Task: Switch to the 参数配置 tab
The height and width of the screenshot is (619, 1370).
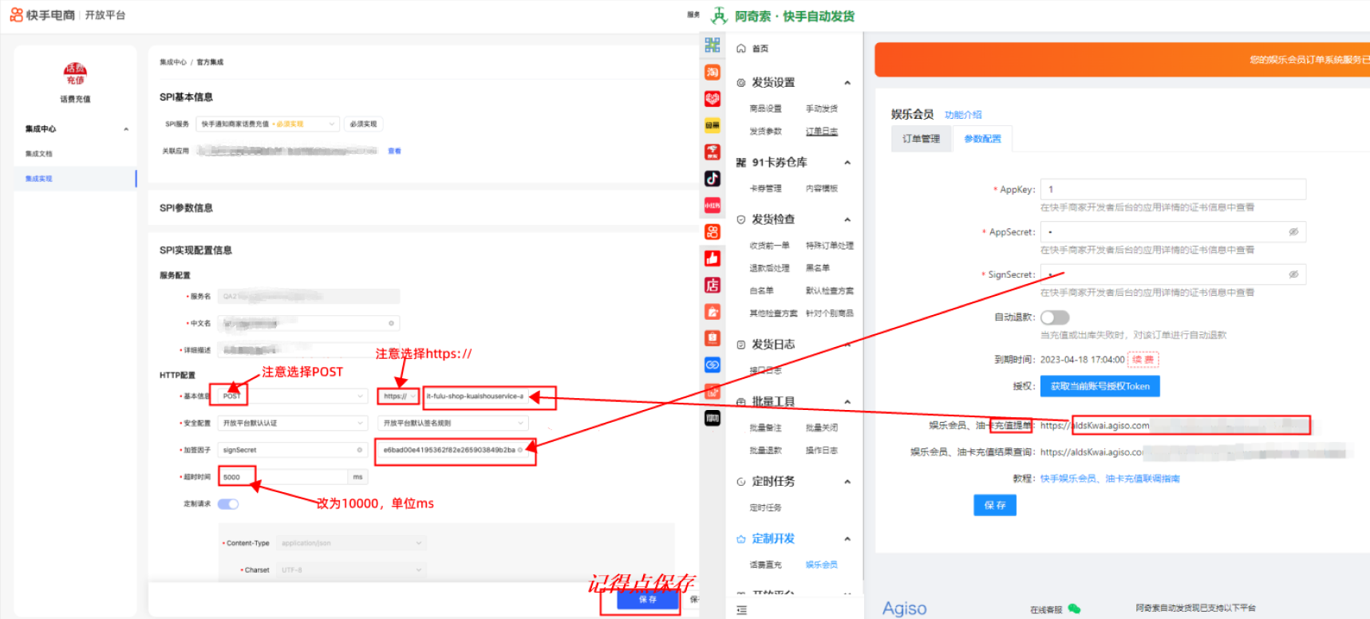Action: (x=982, y=139)
